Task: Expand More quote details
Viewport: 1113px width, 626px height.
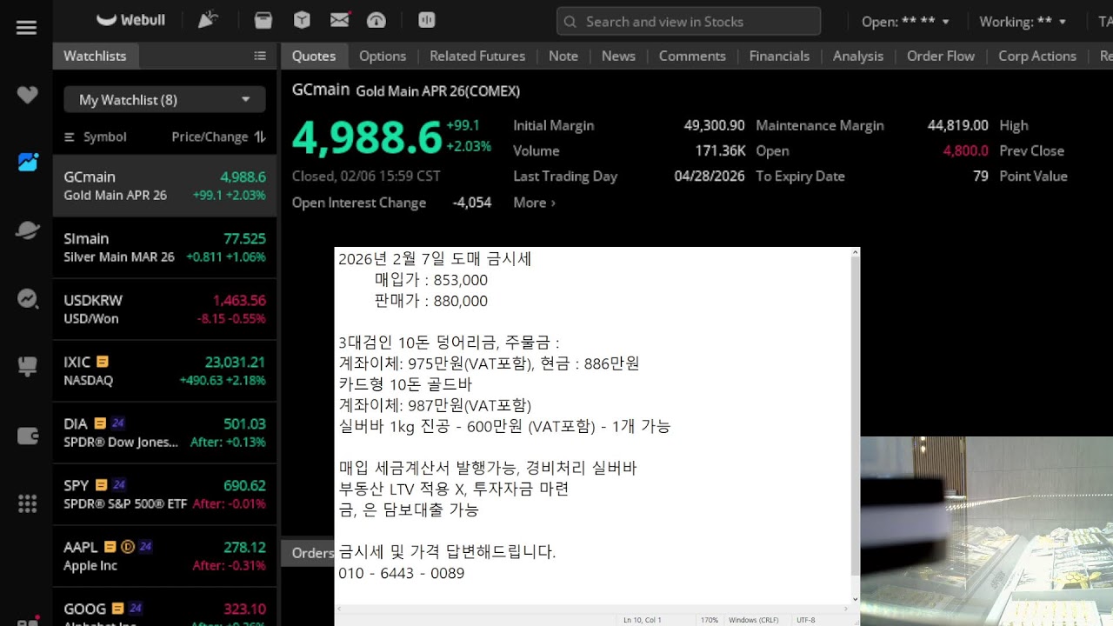Action: 534,203
